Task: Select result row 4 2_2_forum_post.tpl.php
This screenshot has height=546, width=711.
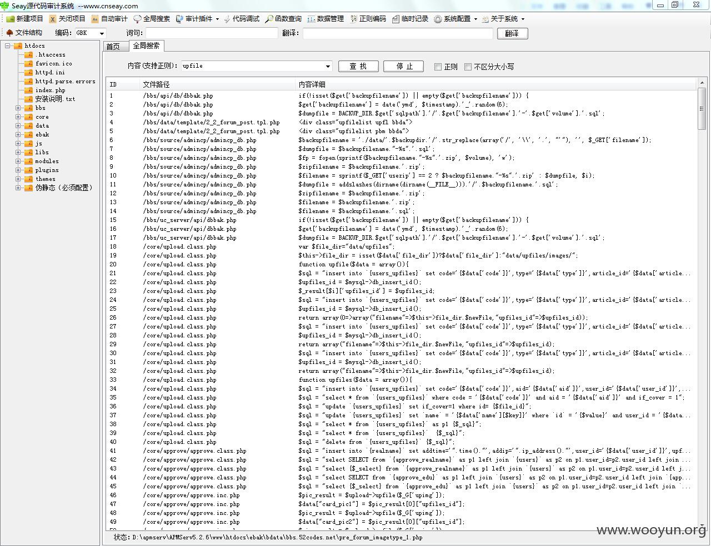Action: pyautogui.click(x=401, y=122)
